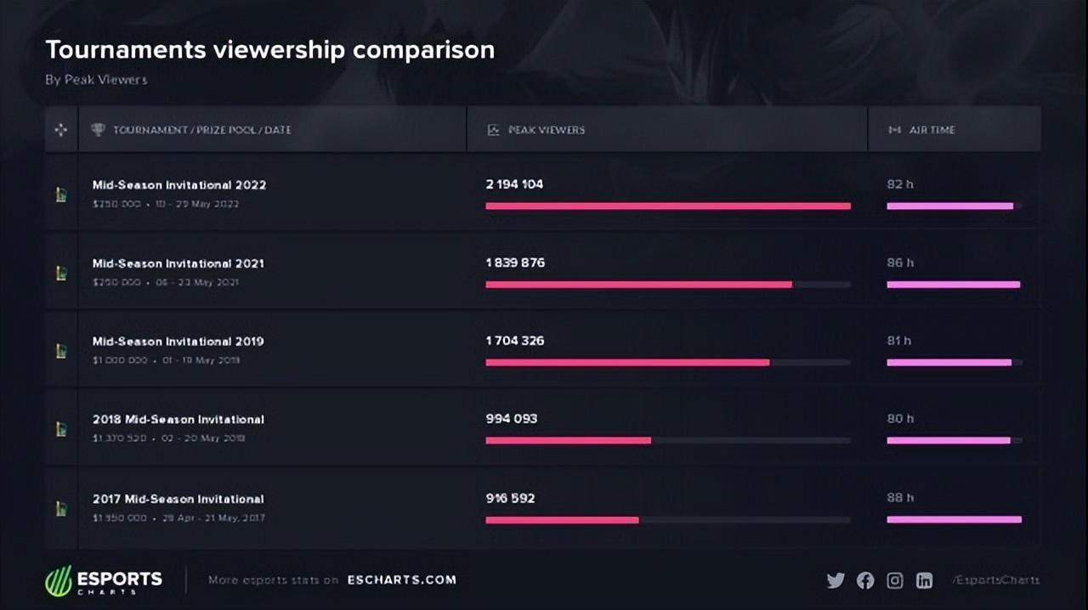Open the Instagram social icon
The image size is (1088, 610).
click(x=895, y=580)
